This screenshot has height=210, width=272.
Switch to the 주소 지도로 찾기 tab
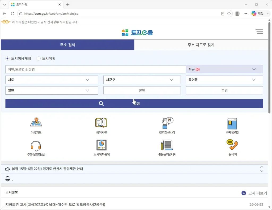(x=201, y=45)
